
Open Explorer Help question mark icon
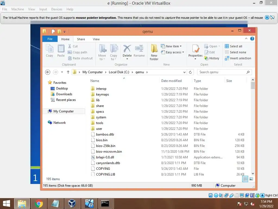click(252, 39)
